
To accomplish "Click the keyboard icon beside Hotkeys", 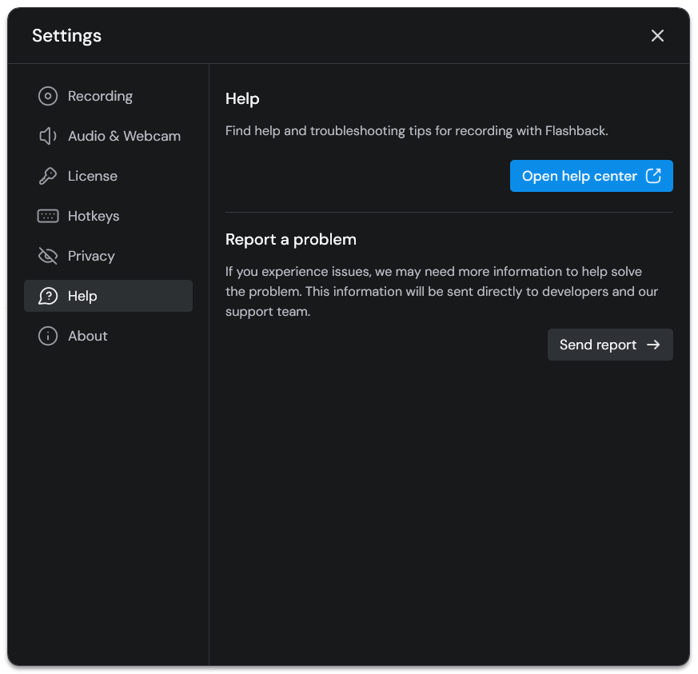I will 48,216.
